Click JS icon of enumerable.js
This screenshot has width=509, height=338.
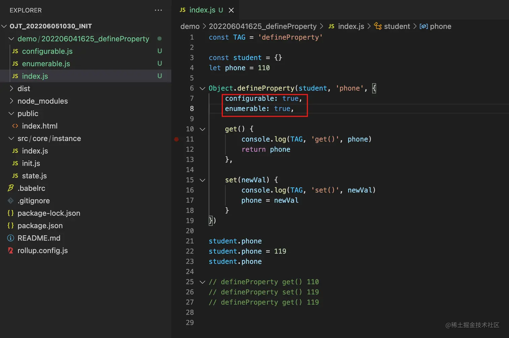click(x=15, y=64)
